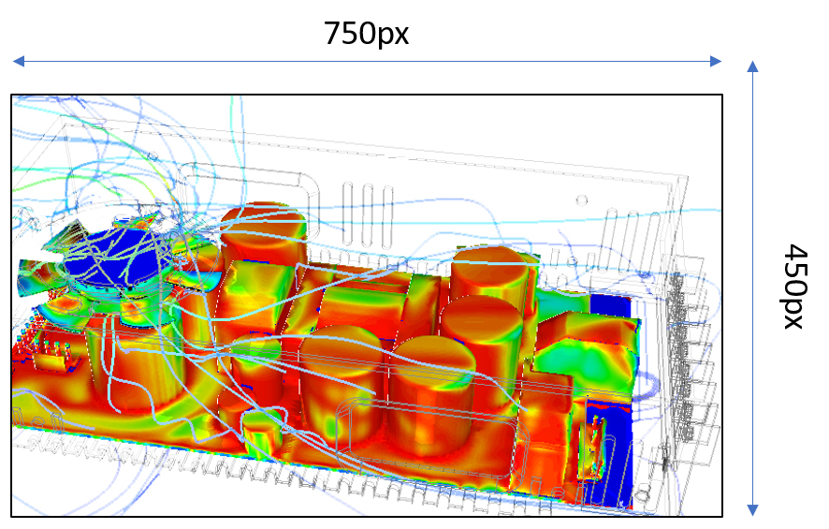Click the small round hole on the back panel
Image resolution: width=829 pixels, height=529 pixels.
point(582,200)
